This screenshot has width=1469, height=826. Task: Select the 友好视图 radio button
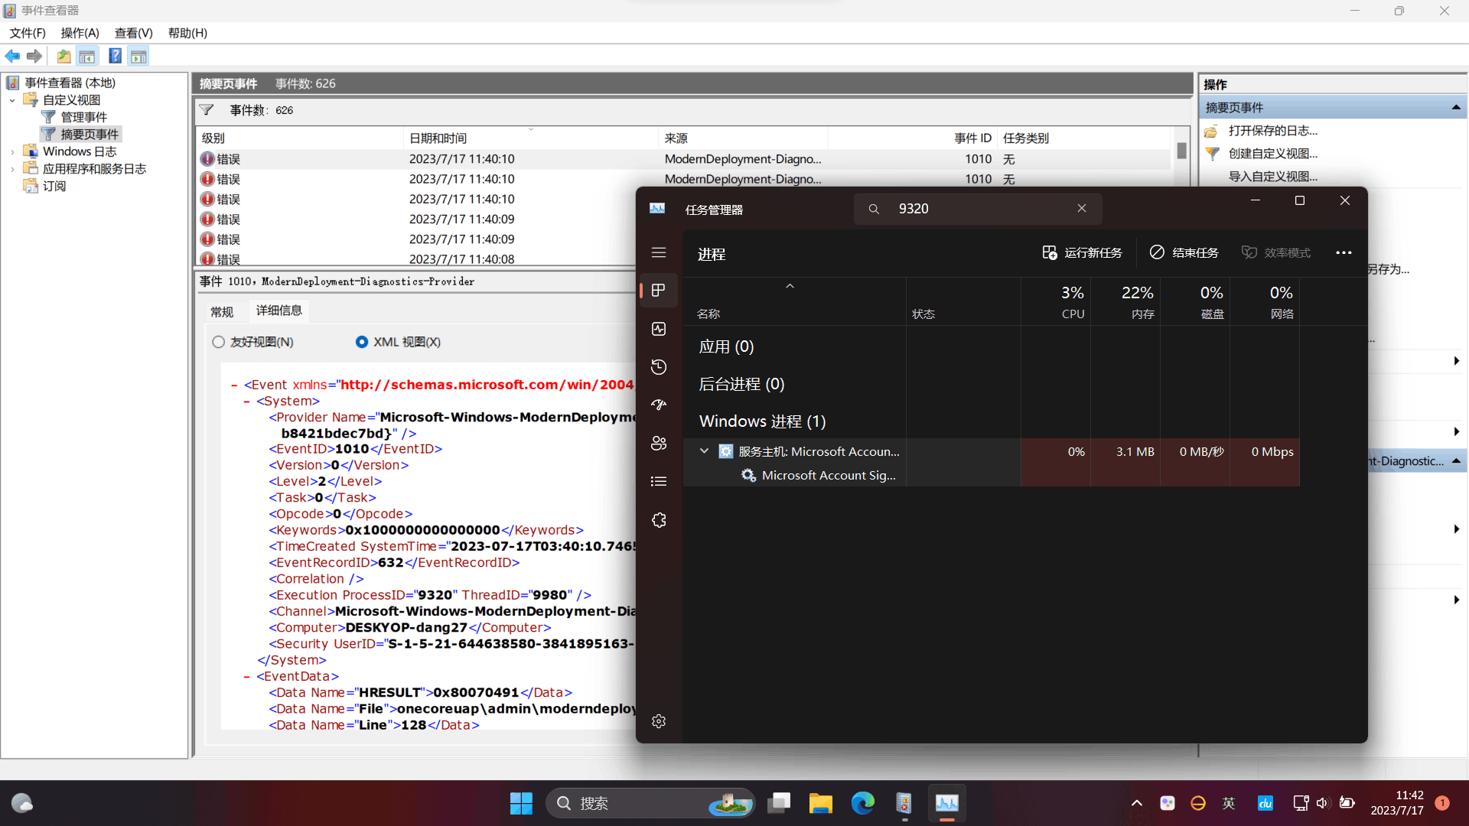(219, 342)
